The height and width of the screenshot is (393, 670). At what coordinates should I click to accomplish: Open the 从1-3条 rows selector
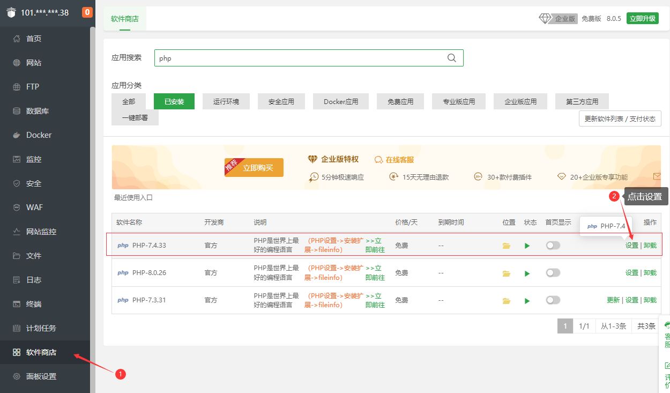[x=613, y=325]
